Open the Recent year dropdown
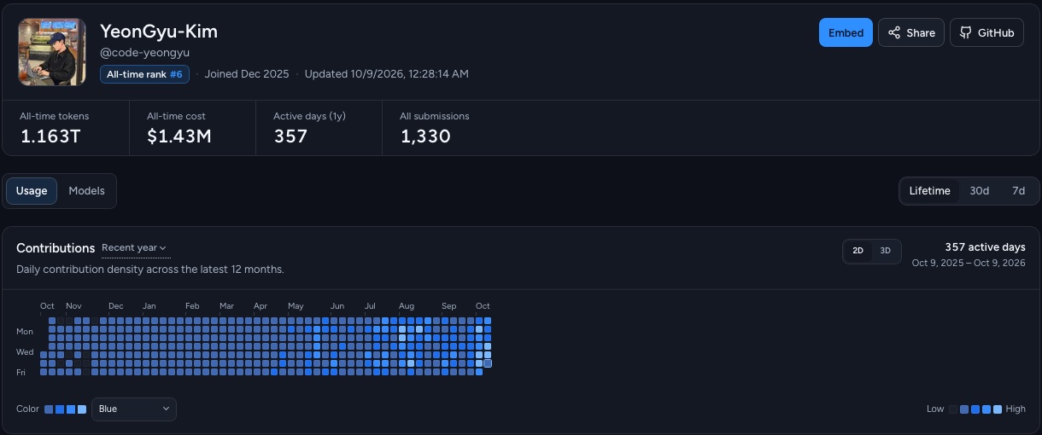 click(x=134, y=248)
